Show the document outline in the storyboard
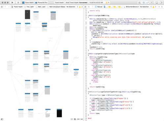Viewport: 164px width, 121px height. (x=2, y=119)
